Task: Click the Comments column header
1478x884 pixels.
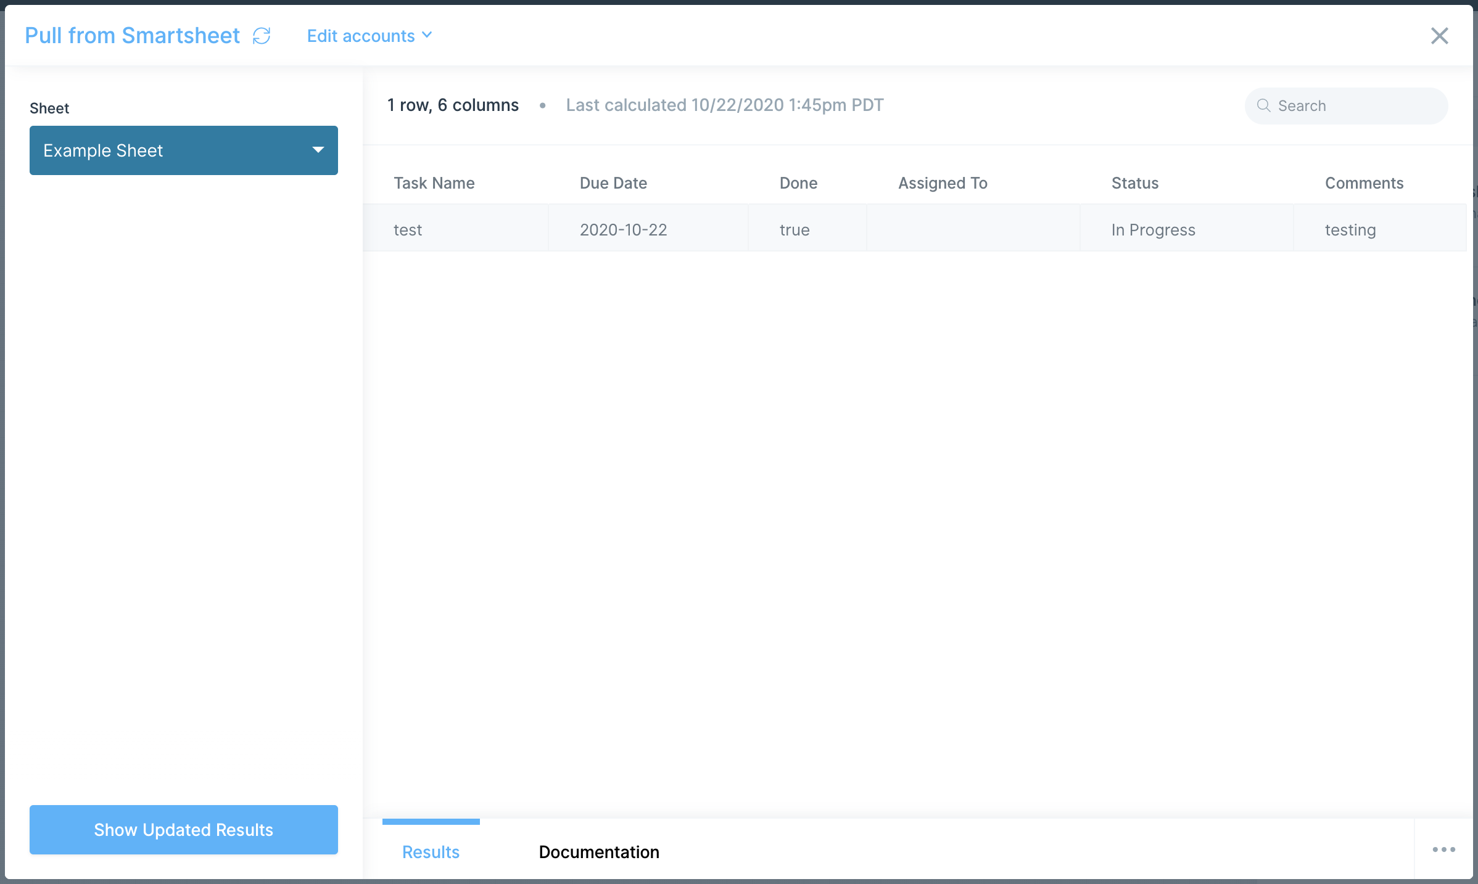Action: coord(1364,183)
